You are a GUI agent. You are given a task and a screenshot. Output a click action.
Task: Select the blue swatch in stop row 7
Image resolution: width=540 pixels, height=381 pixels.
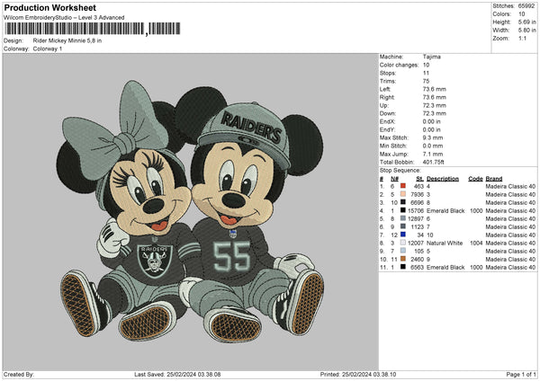403,235
